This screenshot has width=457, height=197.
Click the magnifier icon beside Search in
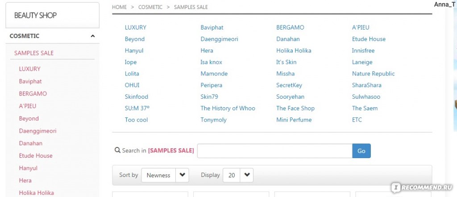click(x=117, y=150)
